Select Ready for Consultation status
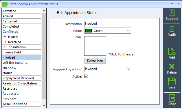This screenshot has height=110, width=182. (x=21, y=83)
